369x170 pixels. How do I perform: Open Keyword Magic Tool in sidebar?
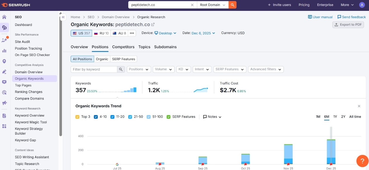tap(31, 122)
